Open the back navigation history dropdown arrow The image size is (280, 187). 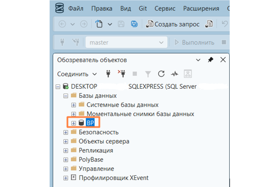click(x=72, y=24)
